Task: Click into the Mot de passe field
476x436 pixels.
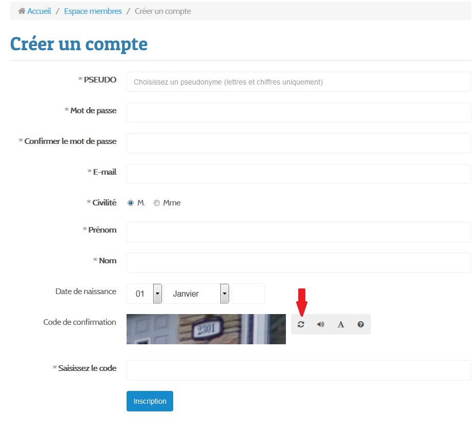Action: click(x=299, y=112)
